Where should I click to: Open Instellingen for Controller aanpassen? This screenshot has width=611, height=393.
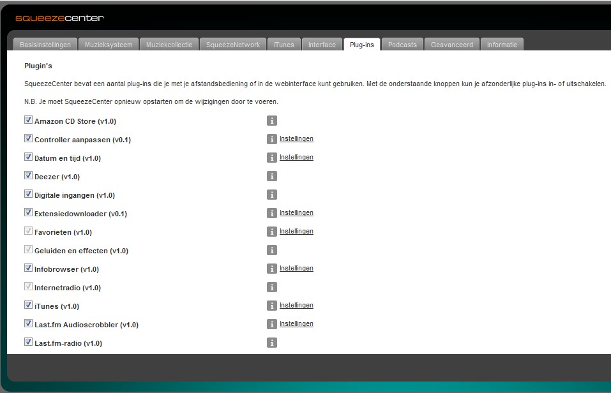click(296, 138)
